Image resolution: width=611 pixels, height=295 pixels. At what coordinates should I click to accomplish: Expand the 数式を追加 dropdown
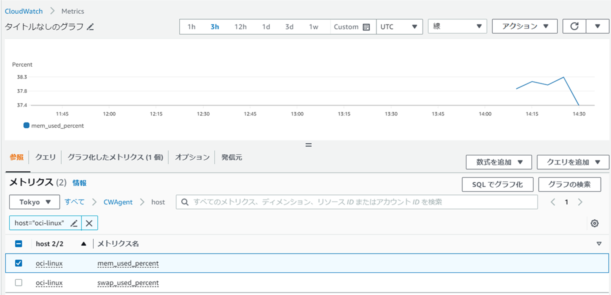coord(499,162)
